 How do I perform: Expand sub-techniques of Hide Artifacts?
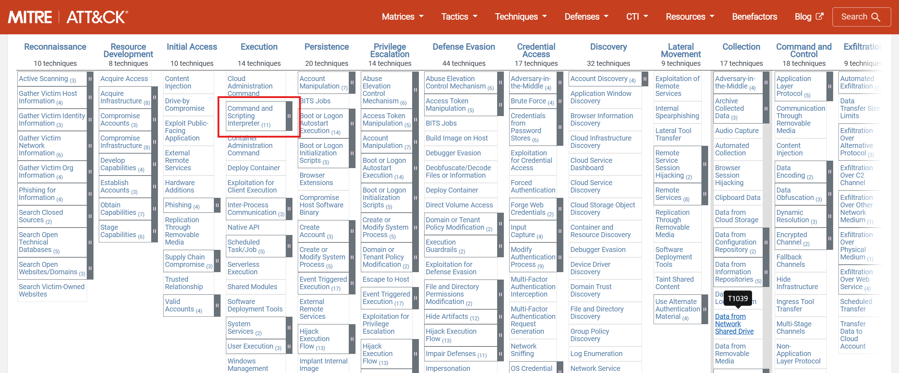click(501, 317)
